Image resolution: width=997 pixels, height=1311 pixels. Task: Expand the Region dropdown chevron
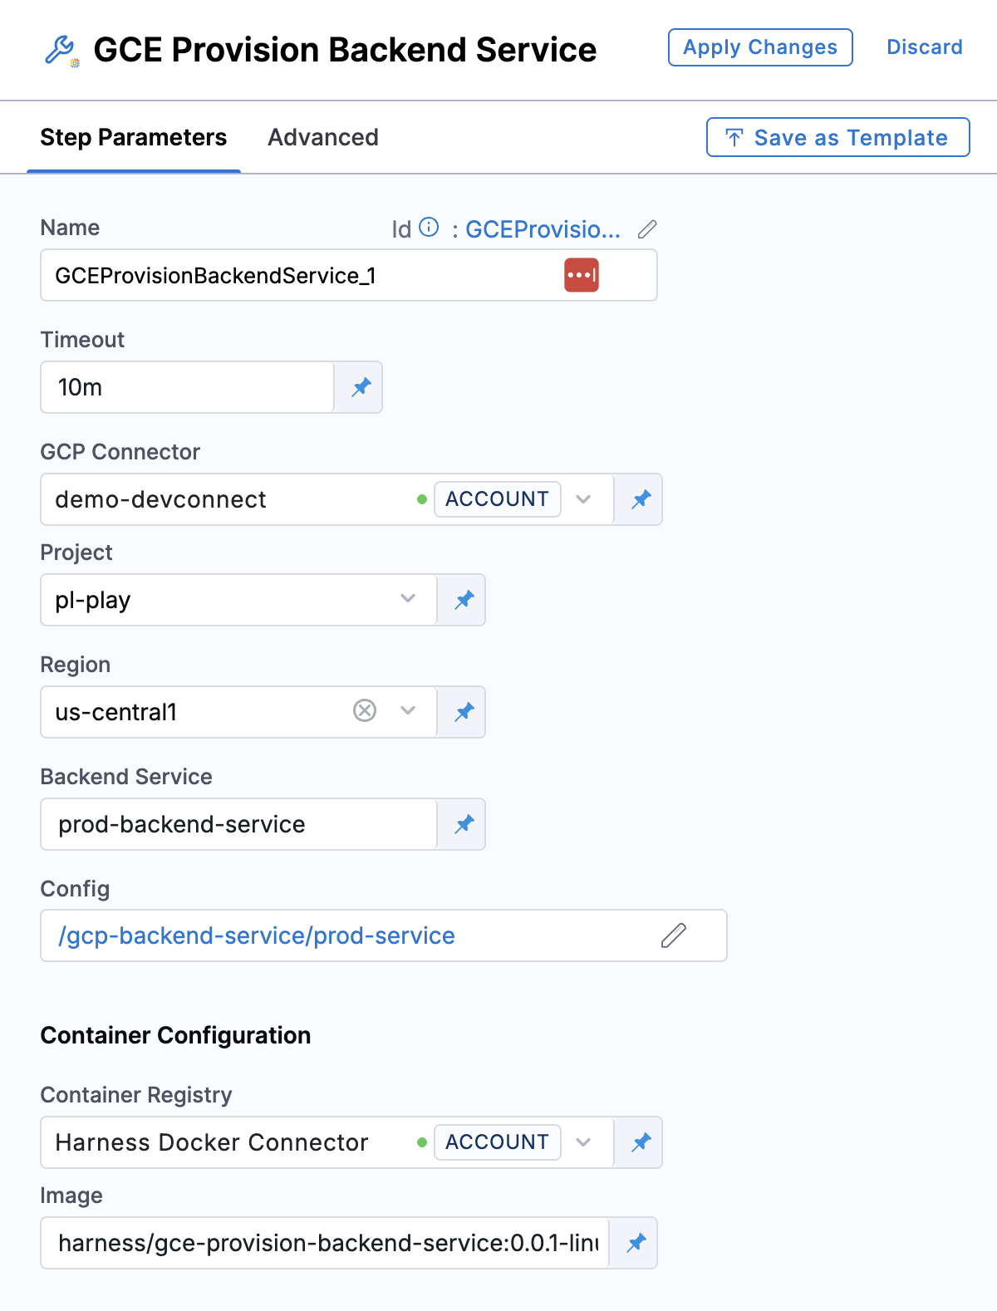408,710
